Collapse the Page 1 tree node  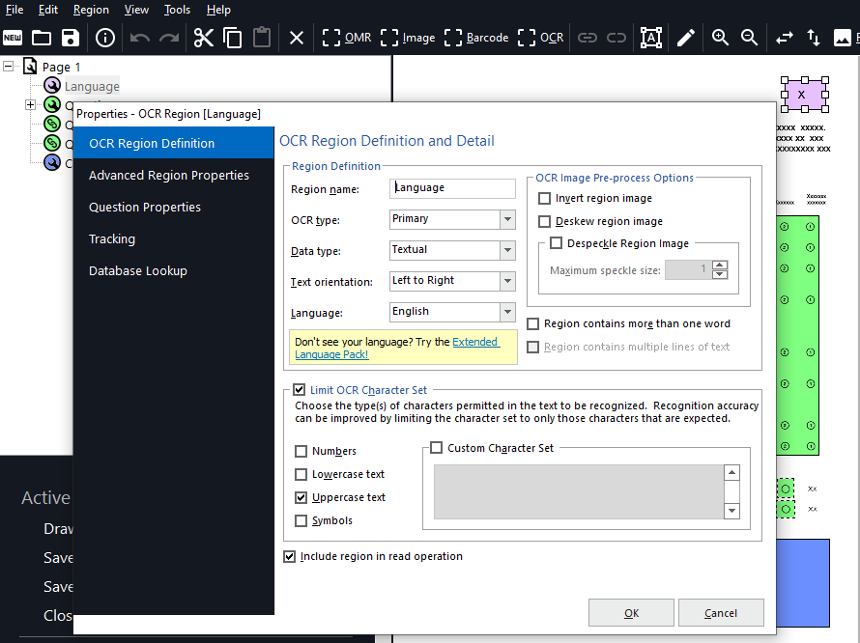(9, 67)
